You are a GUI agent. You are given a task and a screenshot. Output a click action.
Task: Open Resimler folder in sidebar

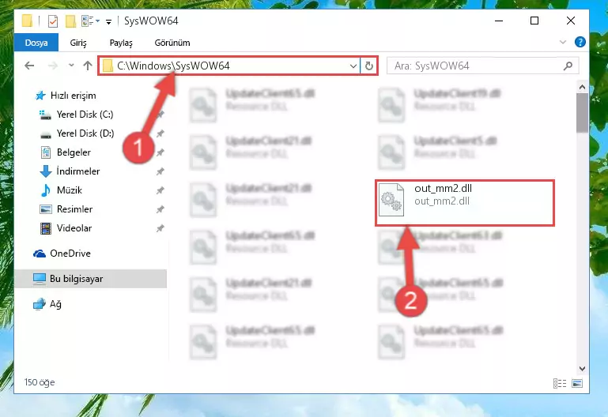point(74,209)
